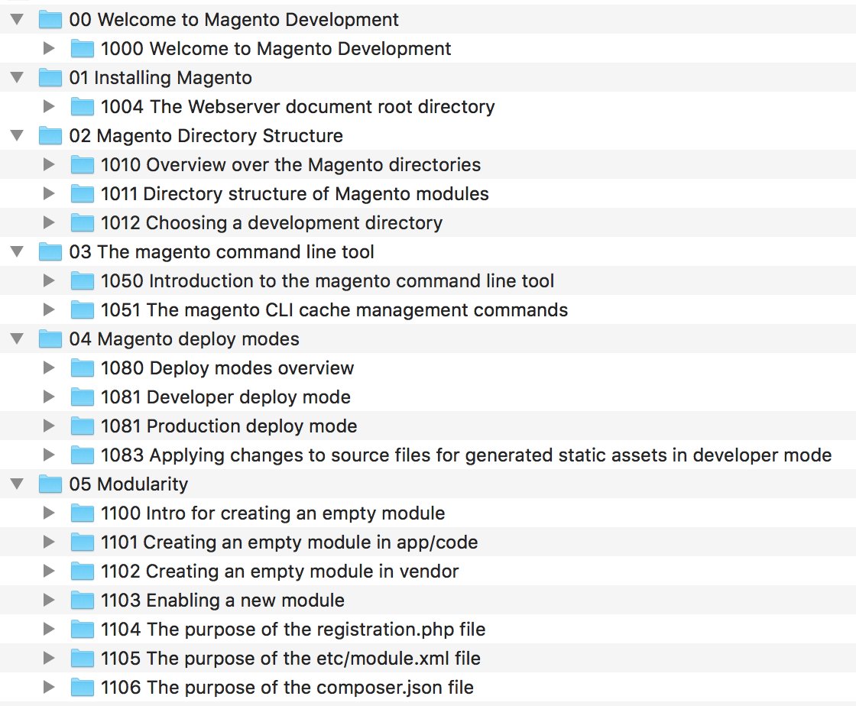Viewport: 856px width, 706px height.
Task: Click folder icon of 1083 Applying changes row
Action: [83, 455]
